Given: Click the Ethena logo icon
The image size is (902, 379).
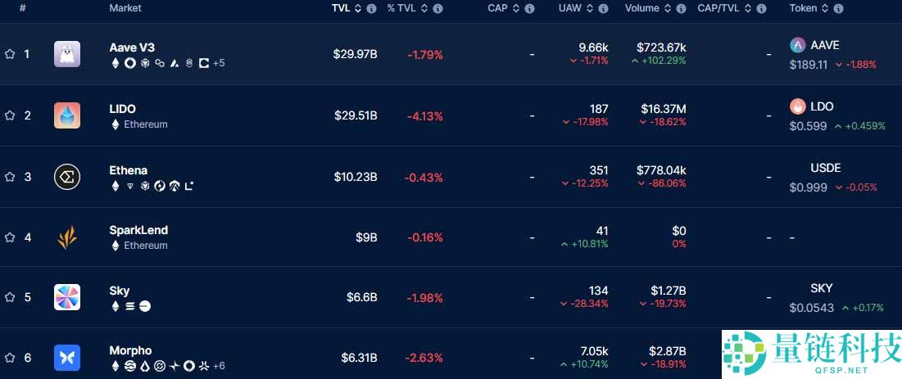Looking at the screenshot, I should [67, 177].
